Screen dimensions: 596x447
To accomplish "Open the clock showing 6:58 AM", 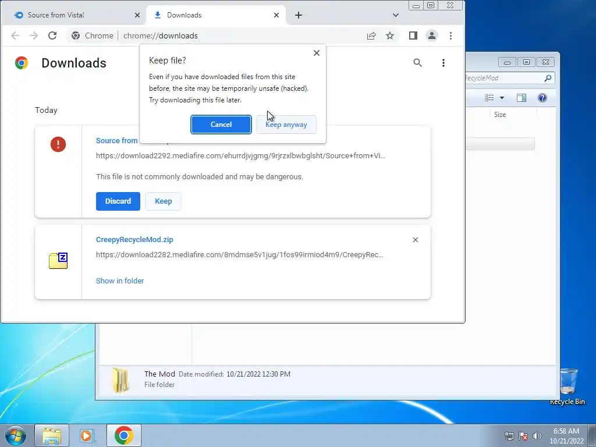I will [x=566, y=436].
